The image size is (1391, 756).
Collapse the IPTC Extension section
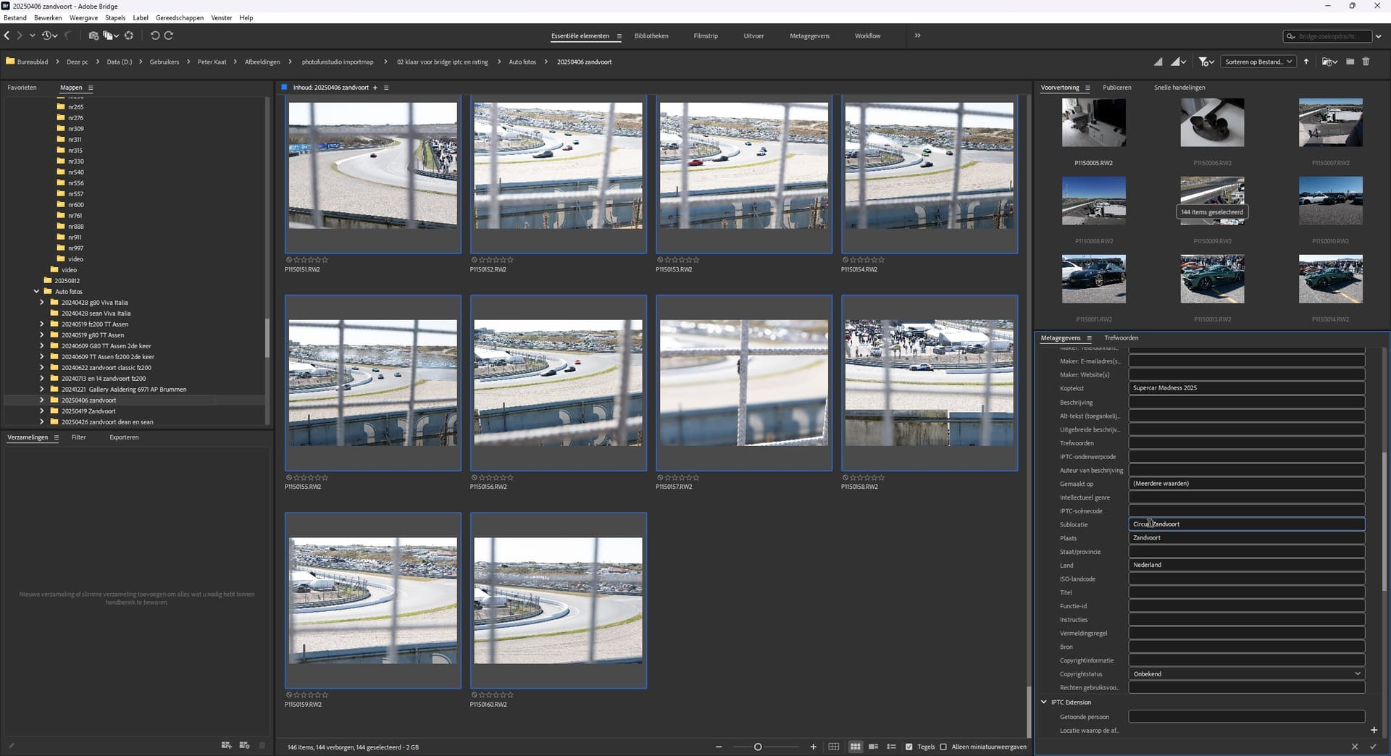point(1044,702)
